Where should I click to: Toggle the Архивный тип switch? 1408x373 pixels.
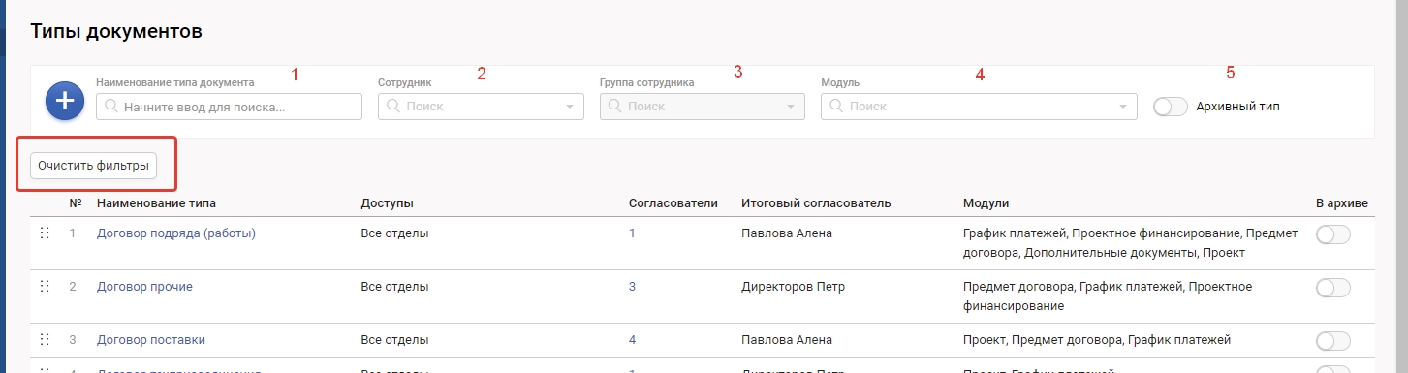1171,107
